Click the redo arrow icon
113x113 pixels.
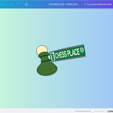18,4
